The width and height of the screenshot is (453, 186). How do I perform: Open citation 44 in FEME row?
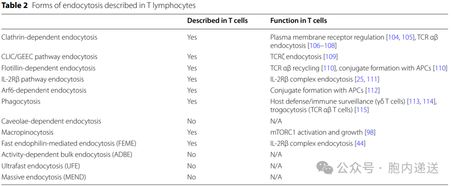pos(360,143)
